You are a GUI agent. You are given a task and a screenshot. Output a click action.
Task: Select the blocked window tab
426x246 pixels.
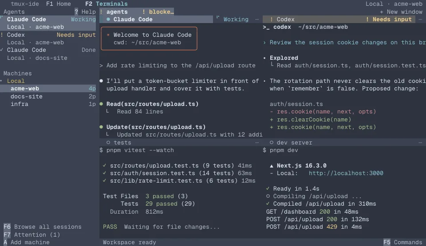158,12
